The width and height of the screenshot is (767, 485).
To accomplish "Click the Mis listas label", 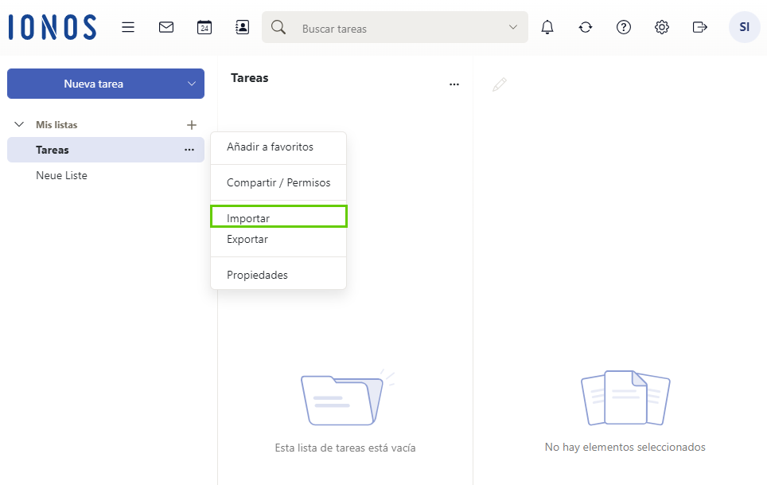I will (56, 125).
